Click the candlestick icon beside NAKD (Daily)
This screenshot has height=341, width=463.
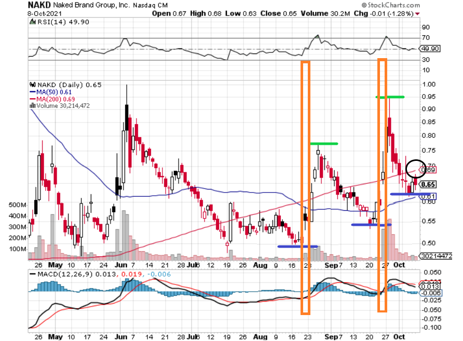pos(33,85)
